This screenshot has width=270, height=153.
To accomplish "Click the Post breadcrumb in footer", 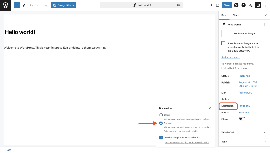I will click(8, 150).
